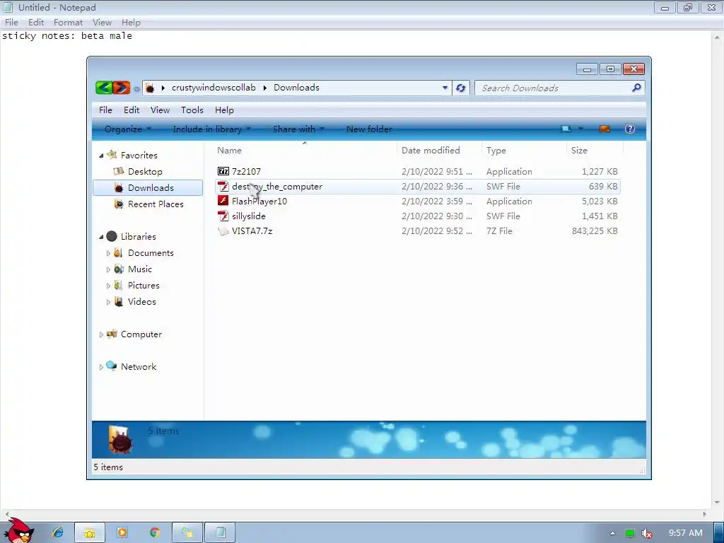The width and height of the screenshot is (724, 543).
Task: Sort files by the Type column
Action: [x=524, y=150]
